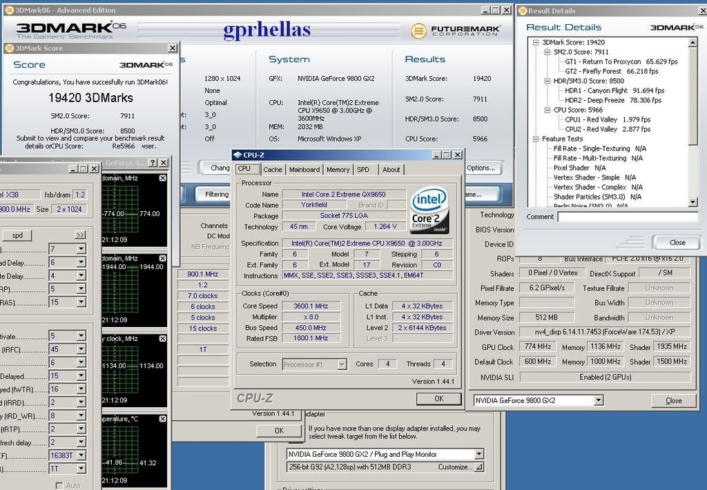This screenshot has height=490, width=707.
Task: Open the tRFC dropdown showing 45
Action: pyautogui.click(x=81, y=349)
